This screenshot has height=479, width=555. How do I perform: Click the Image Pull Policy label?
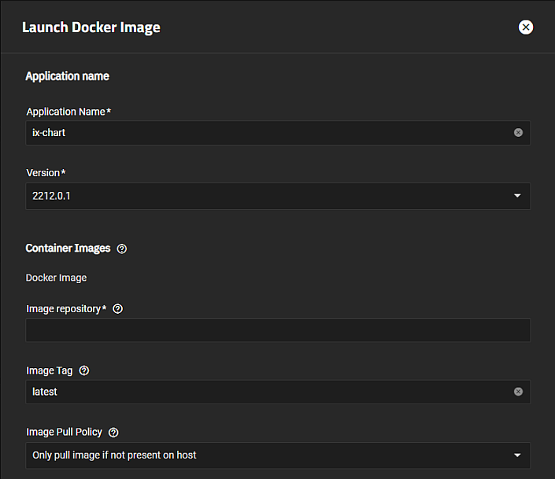tap(65, 433)
